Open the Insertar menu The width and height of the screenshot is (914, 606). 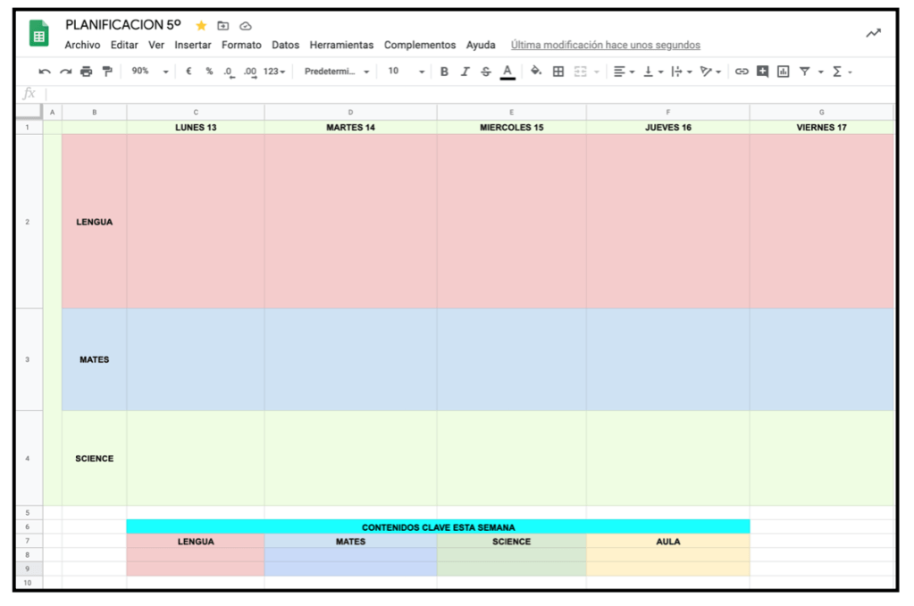click(x=193, y=45)
